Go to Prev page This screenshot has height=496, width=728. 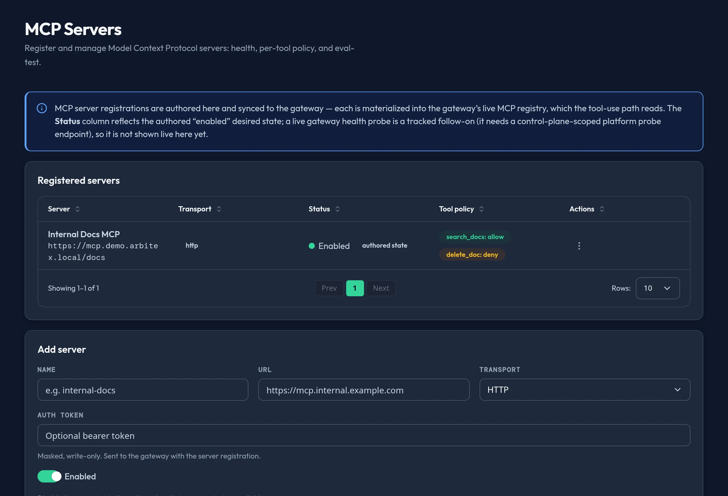point(329,288)
